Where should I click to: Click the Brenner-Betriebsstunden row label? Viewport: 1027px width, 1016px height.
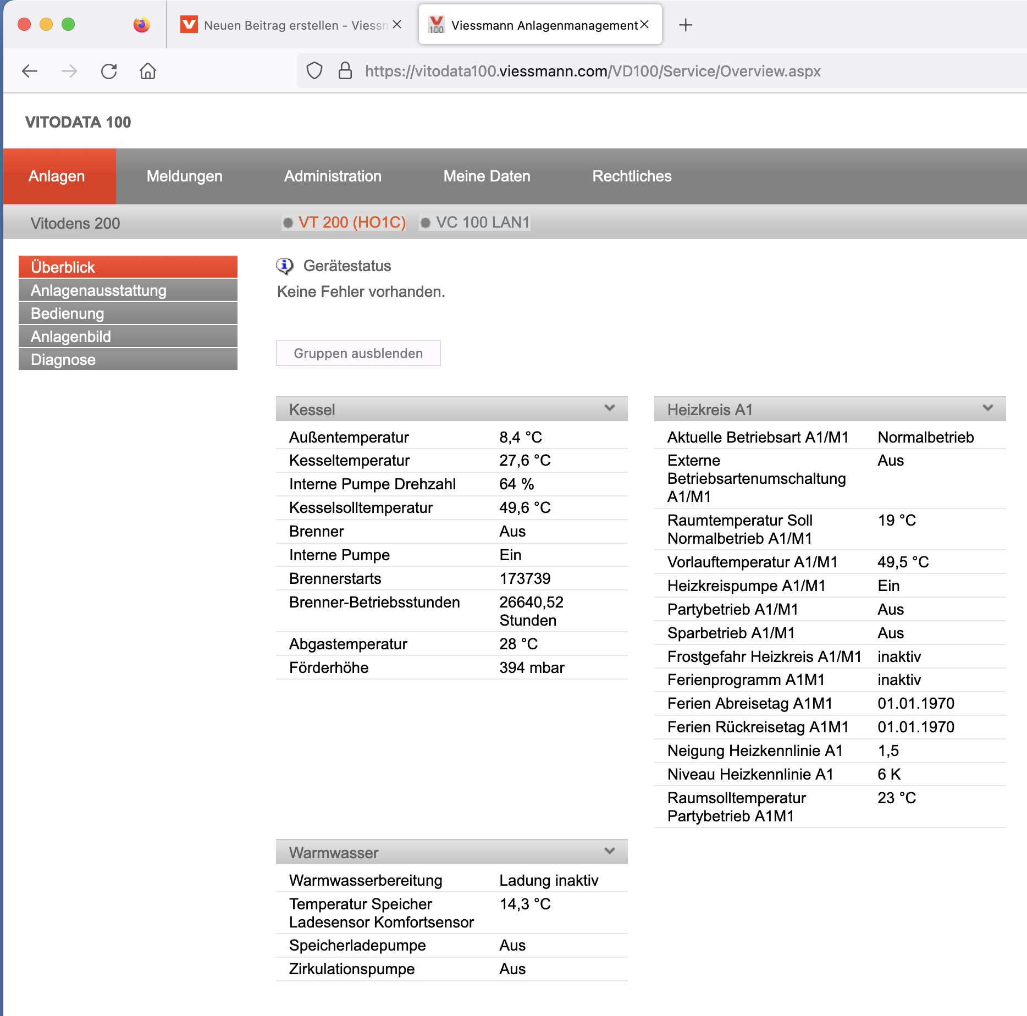374,602
